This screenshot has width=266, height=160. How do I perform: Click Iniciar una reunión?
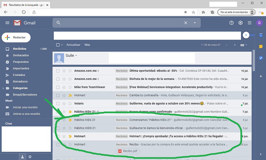point(25,107)
